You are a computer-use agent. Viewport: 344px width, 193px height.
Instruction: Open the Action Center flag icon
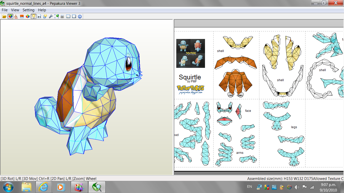(304, 187)
